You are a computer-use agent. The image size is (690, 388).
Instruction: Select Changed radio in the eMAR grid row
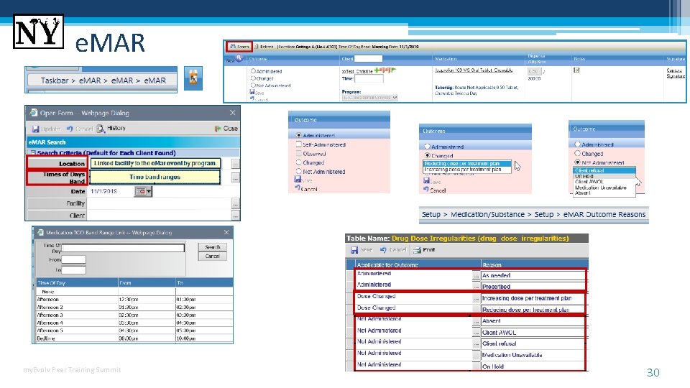click(253, 78)
